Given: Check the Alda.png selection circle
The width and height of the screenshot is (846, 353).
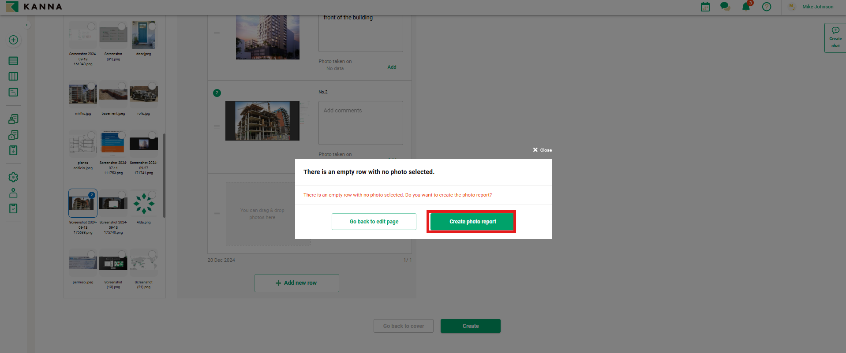Looking at the screenshot, I should tap(152, 195).
